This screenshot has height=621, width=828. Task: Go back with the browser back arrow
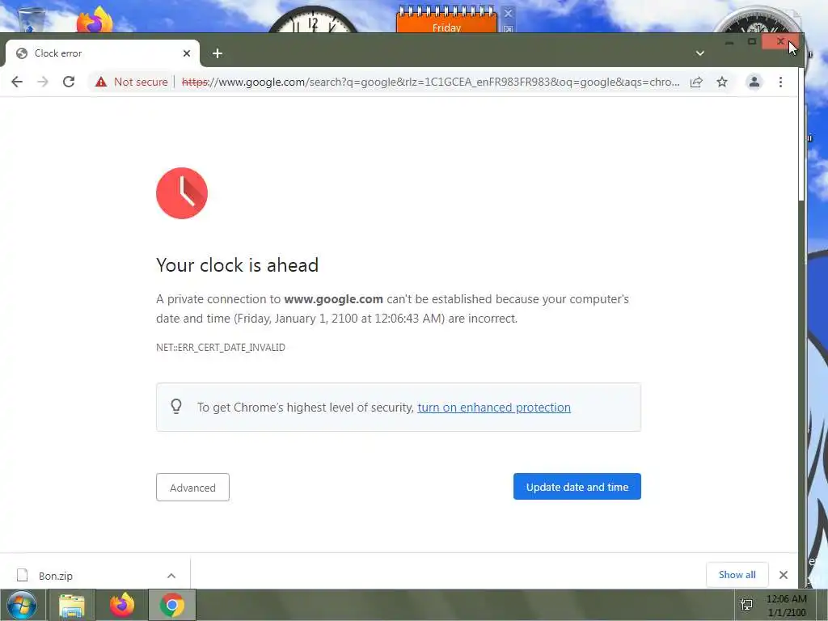[x=17, y=82]
